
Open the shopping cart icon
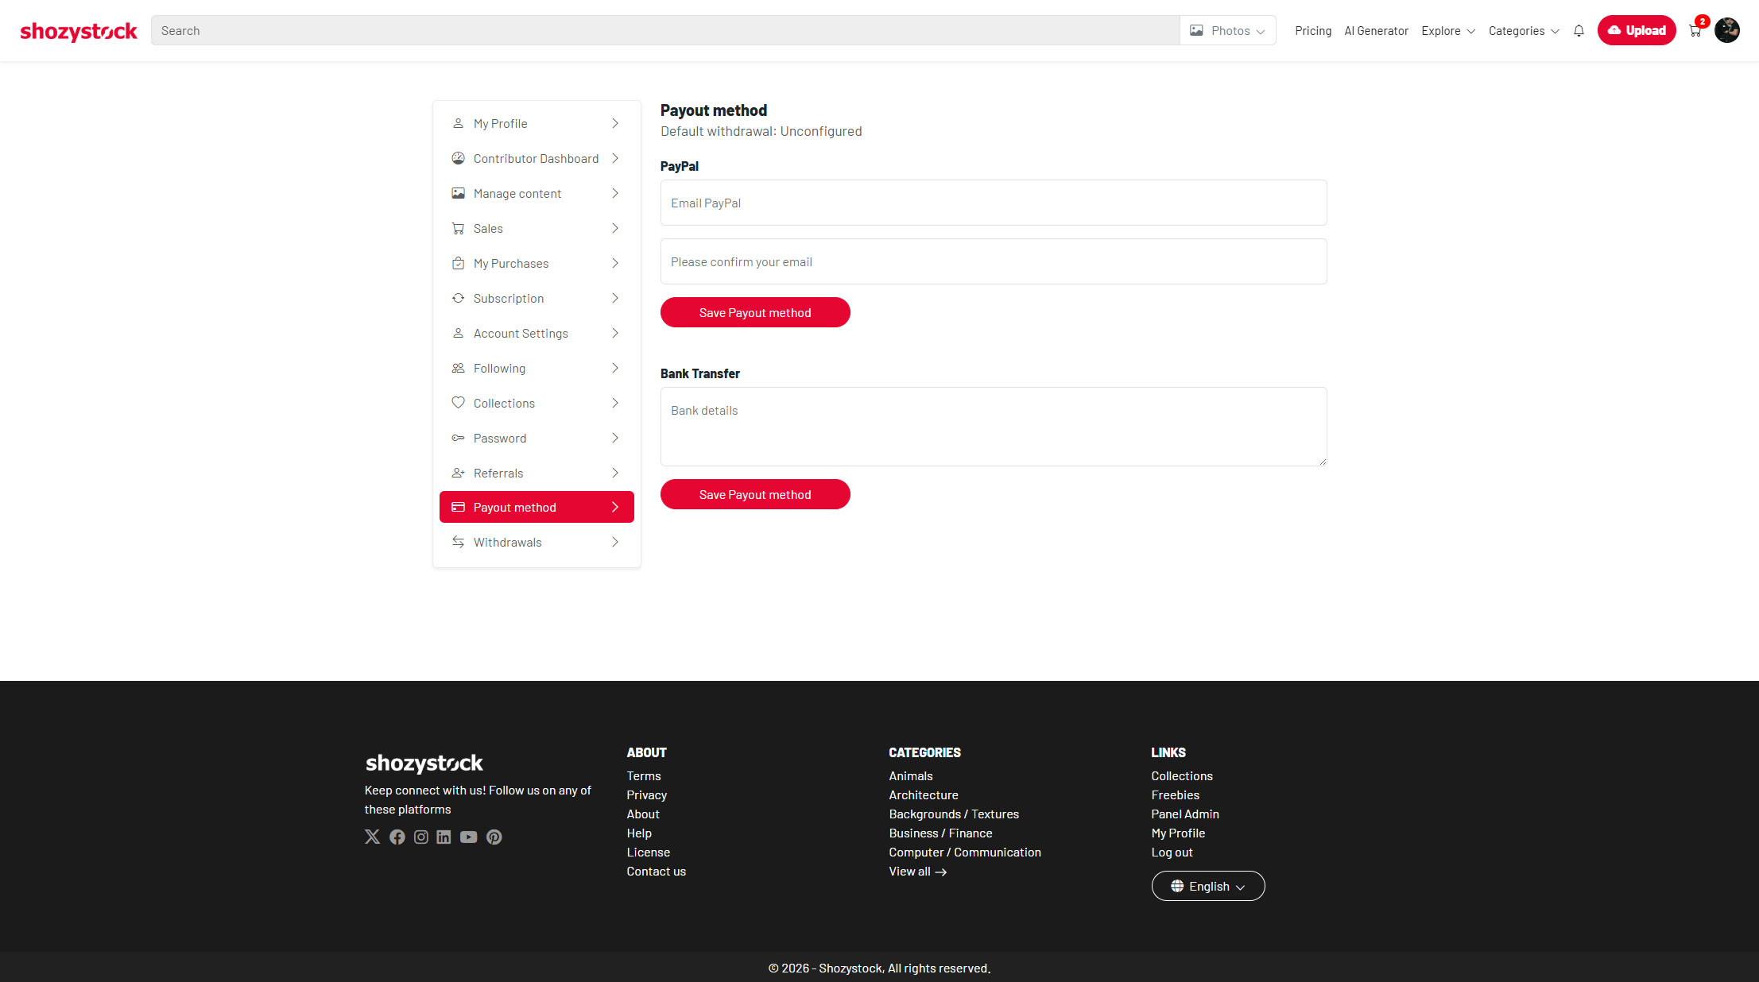1695,31
